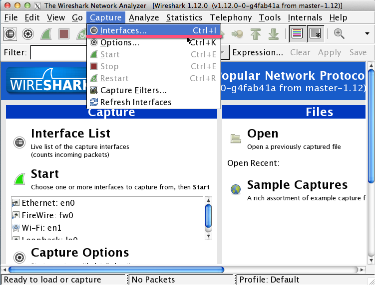Toggle auto scroll in live capture button
Screen dimensions: 375x285
point(315,34)
